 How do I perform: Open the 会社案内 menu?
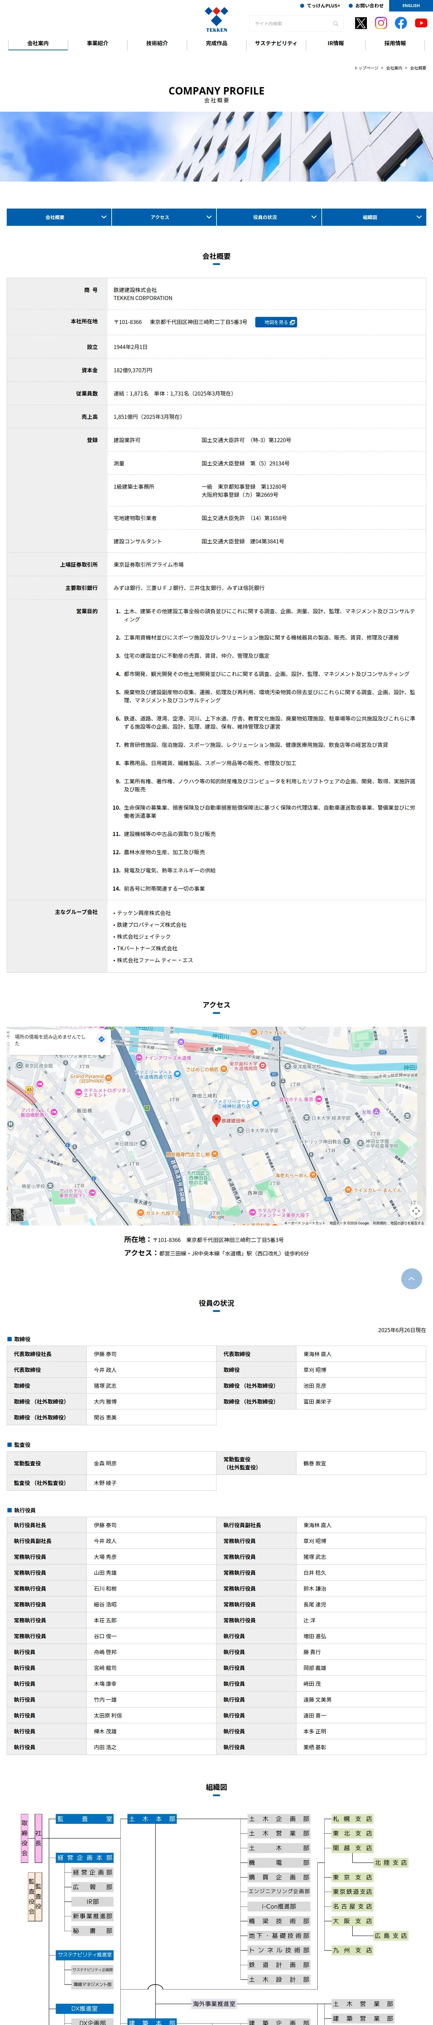point(38,43)
